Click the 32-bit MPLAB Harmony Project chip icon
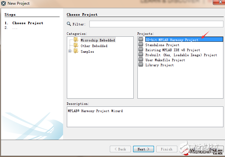The image size is (225, 157). point(141,39)
